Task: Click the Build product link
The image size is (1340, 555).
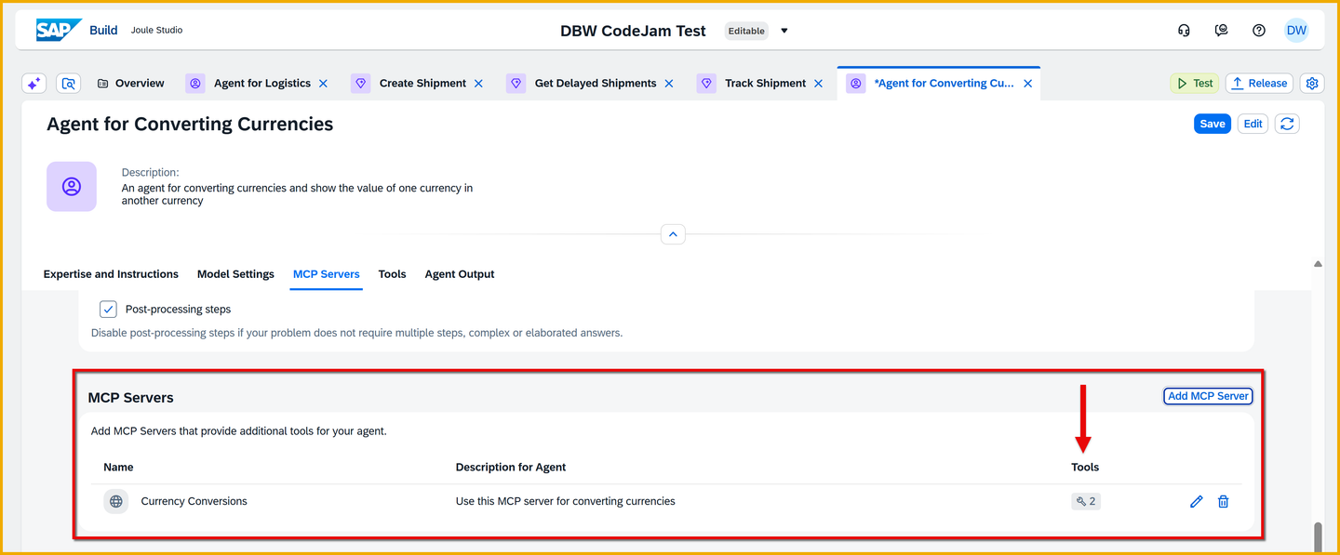Action: tap(103, 30)
